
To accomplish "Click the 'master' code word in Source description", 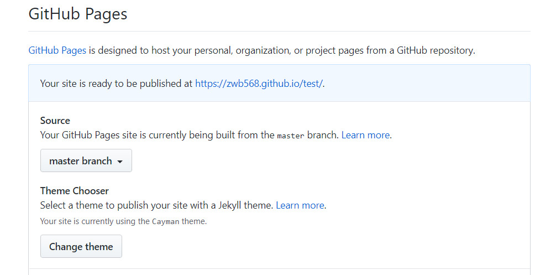I will [290, 136].
